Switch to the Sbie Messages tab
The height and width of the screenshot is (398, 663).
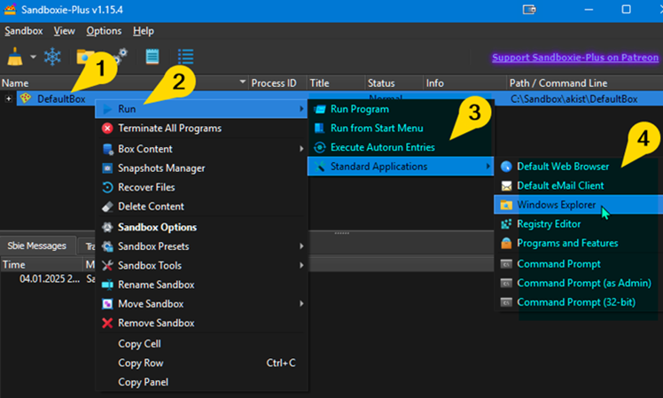click(x=37, y=246)
